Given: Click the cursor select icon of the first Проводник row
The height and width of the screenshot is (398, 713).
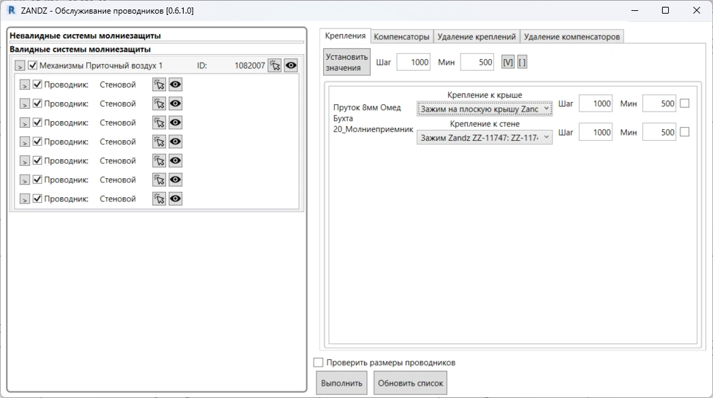Looking at the screenshot, I should pyautogui.click(x=159, y=84).
